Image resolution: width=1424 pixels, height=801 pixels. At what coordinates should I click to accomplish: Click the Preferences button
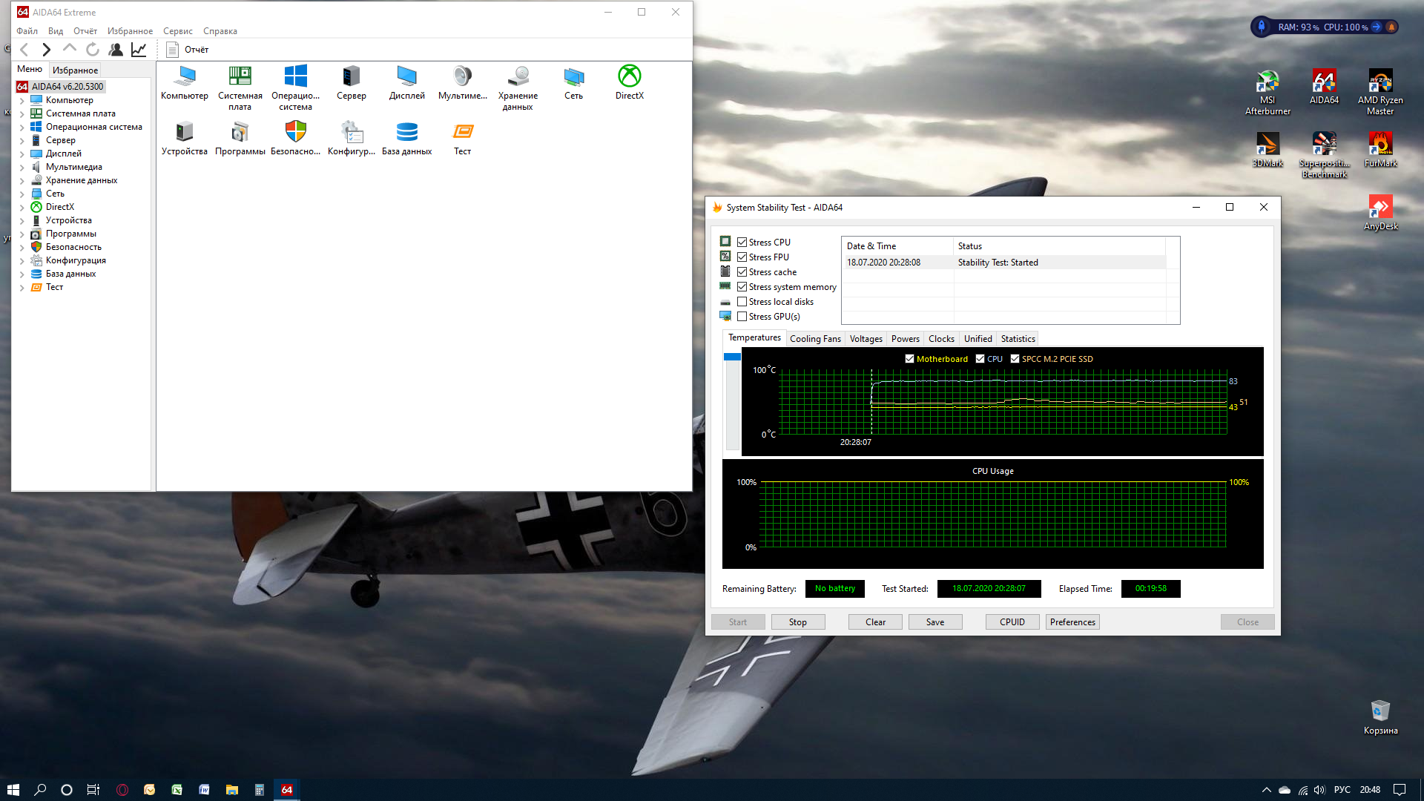[x=1072, y=622]
